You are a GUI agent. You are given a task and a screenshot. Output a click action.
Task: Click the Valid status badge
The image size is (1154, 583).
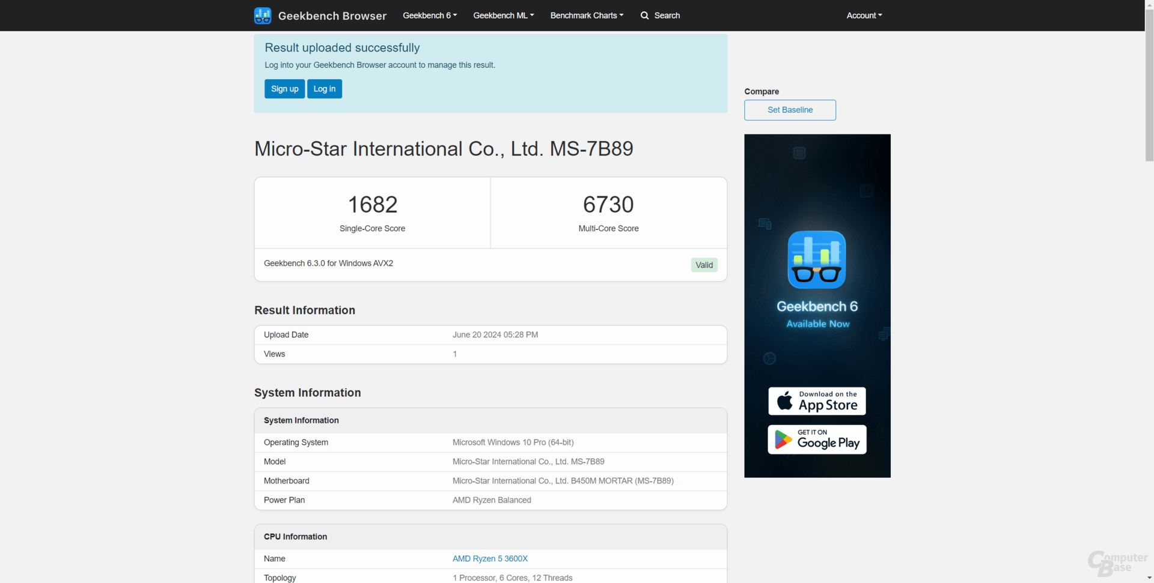(704, 265)
